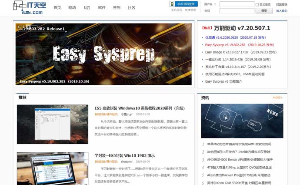Image resolution: width=300 pixels, height=185 pixels.
Task: Open ES5 高效封装 Windows10 系统教程2020系列 title
Action: pos(140,108)
